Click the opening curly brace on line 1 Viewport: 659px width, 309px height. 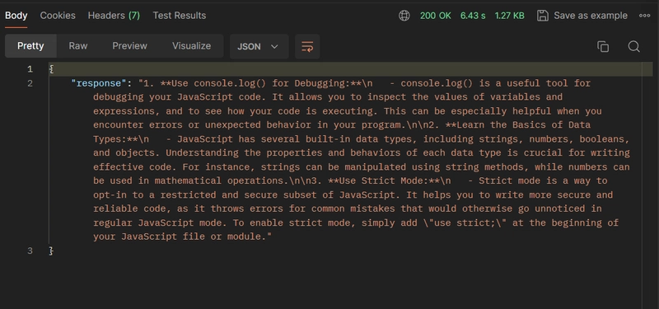(51, 69)
